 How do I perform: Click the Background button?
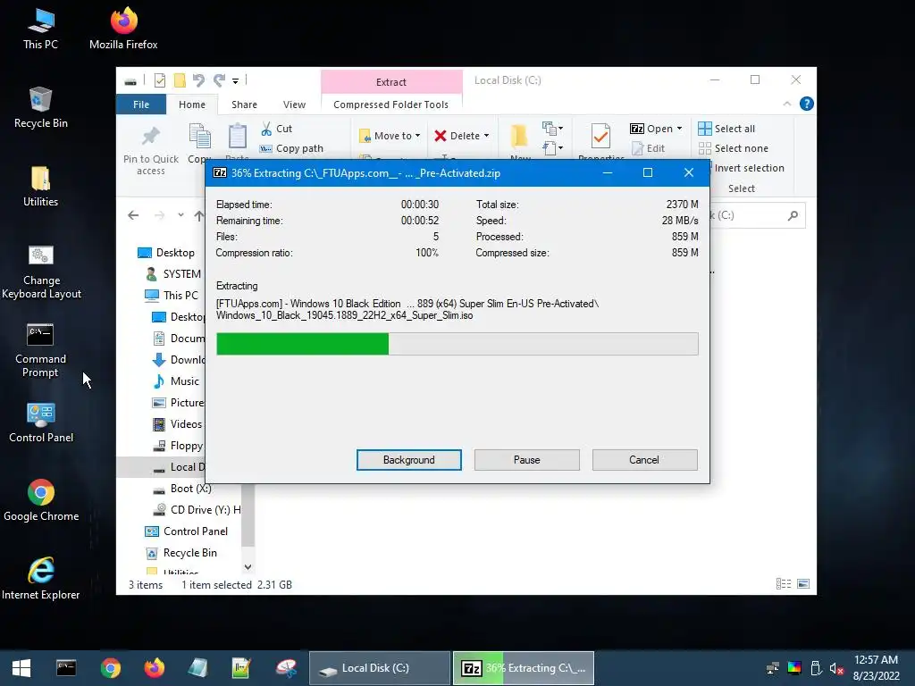tap(409, 460)
